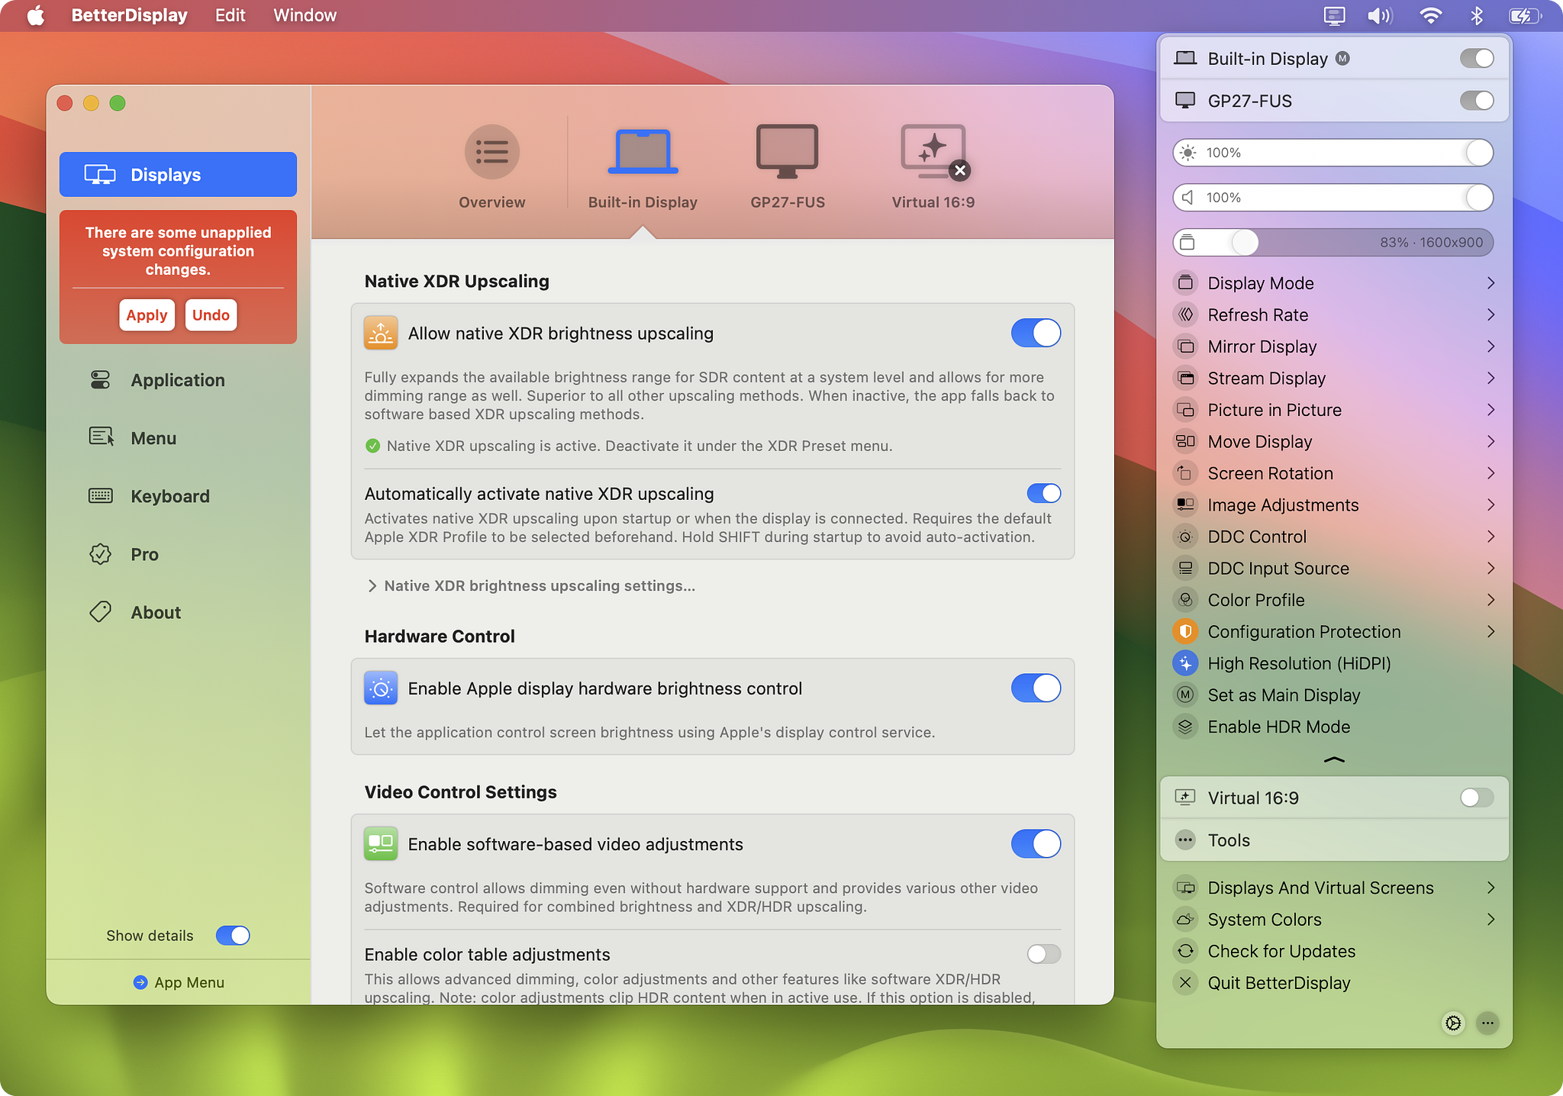Adjust the volume 100% slider

tap(1333, 198)
